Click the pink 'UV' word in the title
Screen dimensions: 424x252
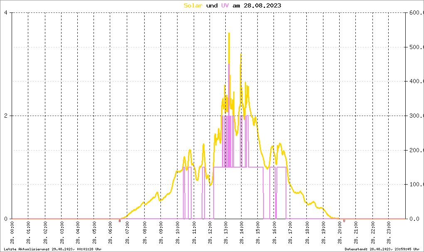(x=225, y=5)
